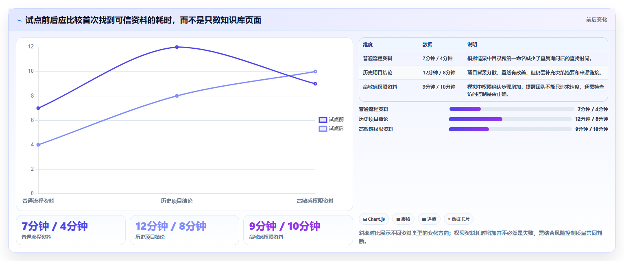
Task: Click the table cell 12分钟 / 8分钟
Action: 439,73
